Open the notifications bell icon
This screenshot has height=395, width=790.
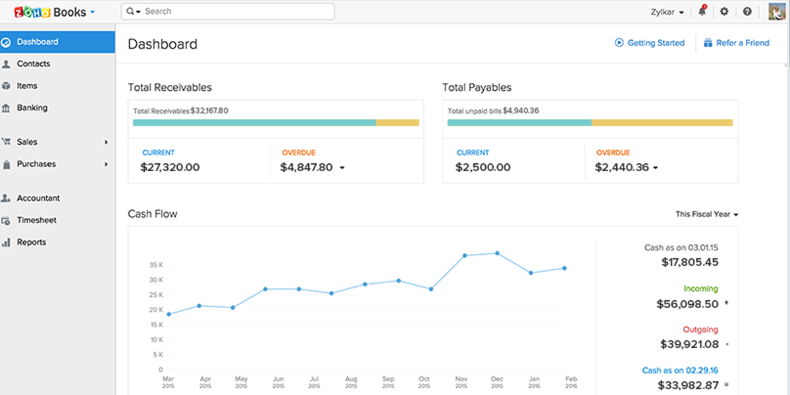pyautogui.click(x=702, y=12)
